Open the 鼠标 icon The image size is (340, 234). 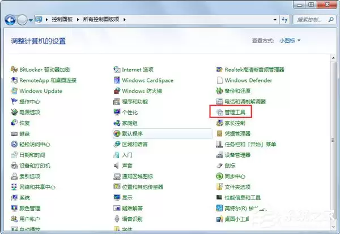(x=220, y=166)
